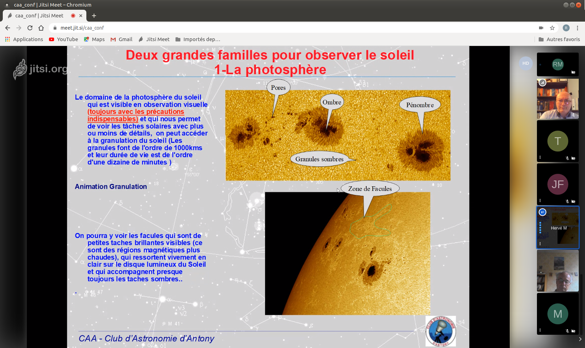Image resolution: width=585 pixels, height=348 pixels.
Task: Click muted mic icon on T tile
Action: click(568, 158)
